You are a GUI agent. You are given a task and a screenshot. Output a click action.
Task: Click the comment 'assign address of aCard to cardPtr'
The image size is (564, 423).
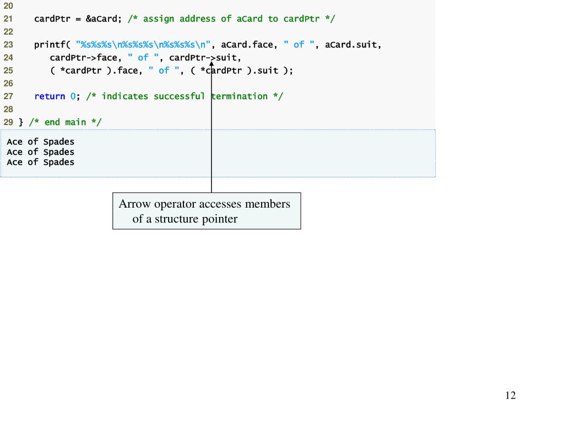pyautogui.click(x=231, y=19)
